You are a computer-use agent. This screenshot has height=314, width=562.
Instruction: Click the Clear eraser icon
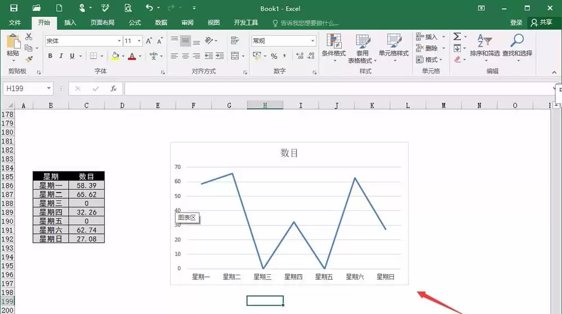[457, 59]
